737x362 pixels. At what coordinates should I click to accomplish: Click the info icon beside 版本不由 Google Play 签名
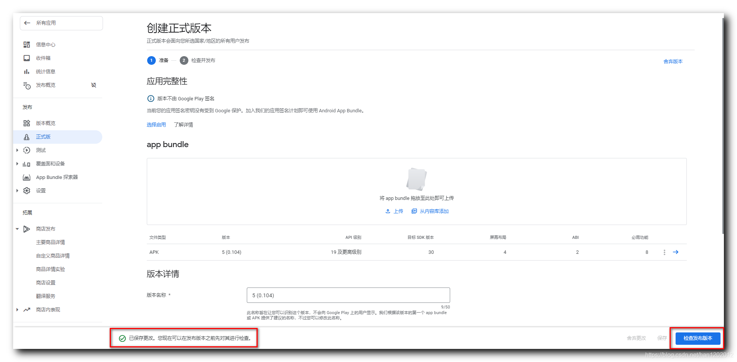click(x=151, y=98)
